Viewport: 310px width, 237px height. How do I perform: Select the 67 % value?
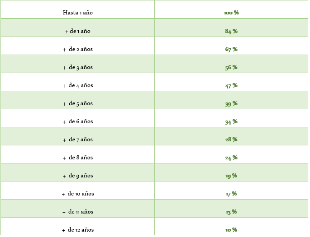[x=231, y=49]
